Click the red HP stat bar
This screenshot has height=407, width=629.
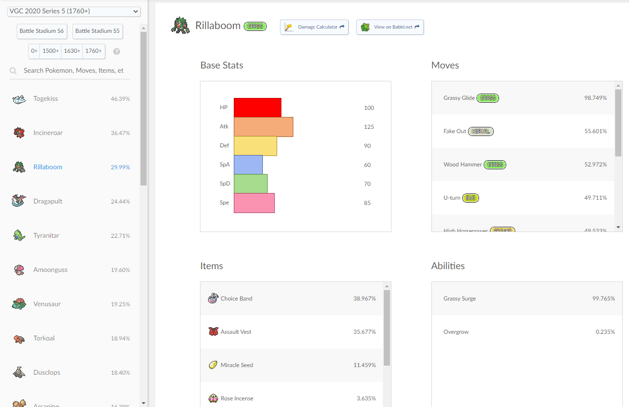pos(258,107)
